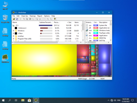Click the WinDirStat taskbar button
Viewport: 137px width, 103px height.
(36, 100)
